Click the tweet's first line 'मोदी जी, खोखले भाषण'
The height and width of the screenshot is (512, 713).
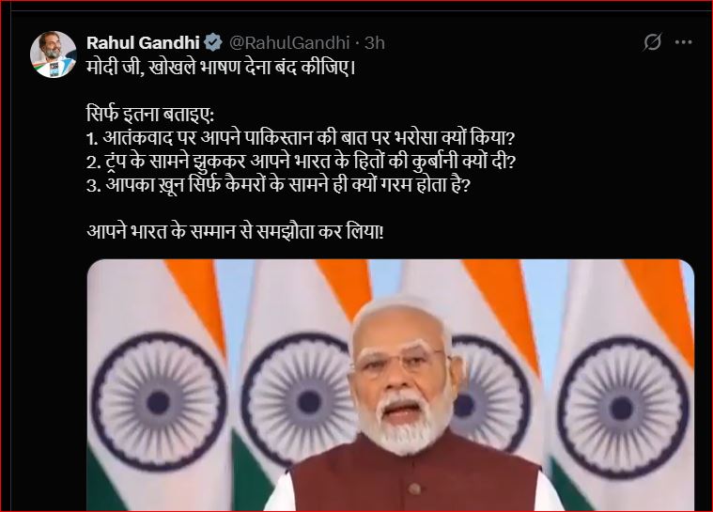[x=221, y=67]
